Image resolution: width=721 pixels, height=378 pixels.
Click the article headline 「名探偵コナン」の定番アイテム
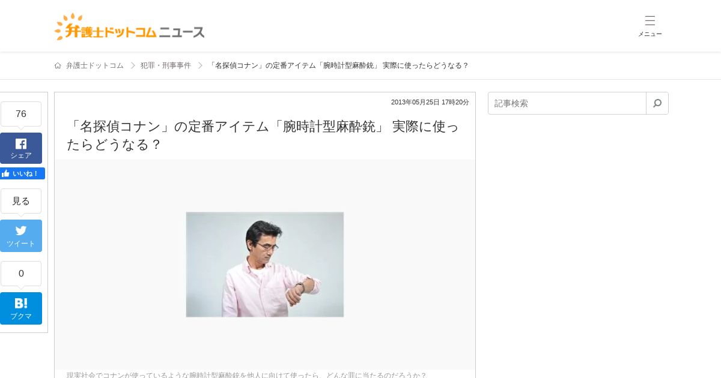(x=263, y=136)
